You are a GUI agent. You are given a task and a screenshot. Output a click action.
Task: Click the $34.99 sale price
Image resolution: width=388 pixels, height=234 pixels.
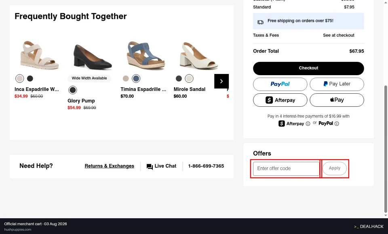click(x=21, y=96)
